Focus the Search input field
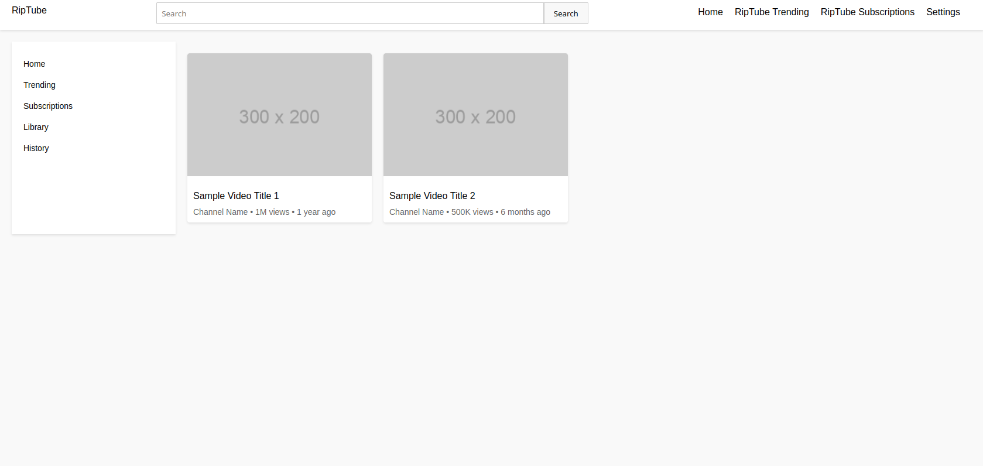The width and height of the screenshot is (983, 466). point(350,13)
